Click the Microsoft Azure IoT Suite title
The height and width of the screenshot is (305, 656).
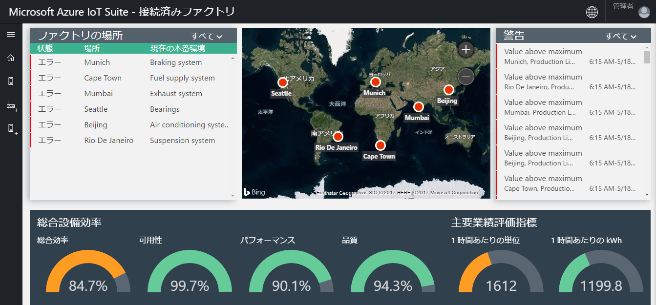click(122, 12)
